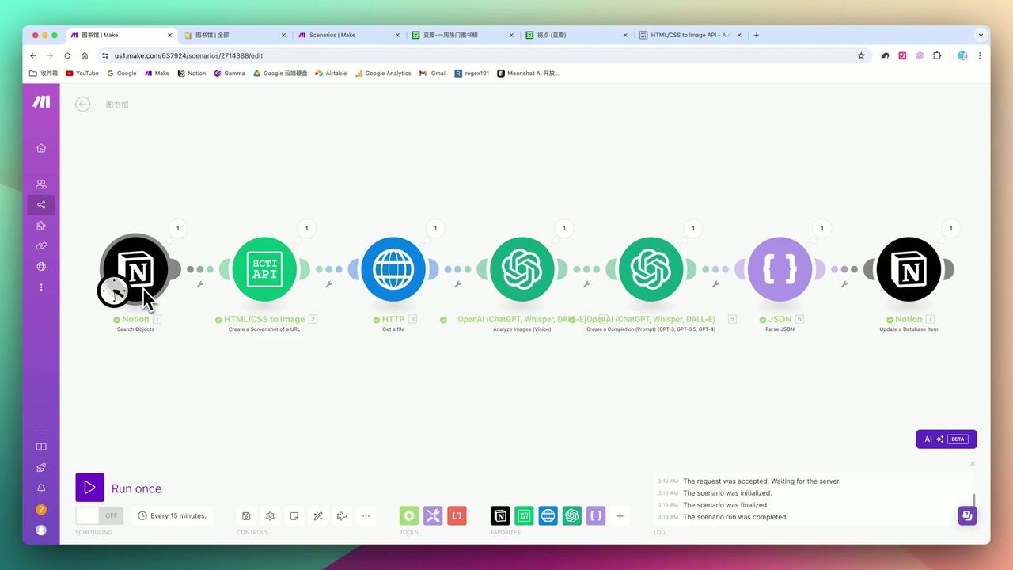Screen dimensions: 1013x570
Task: Click the notes icon in Controls
Action: (x=294, y=515)
